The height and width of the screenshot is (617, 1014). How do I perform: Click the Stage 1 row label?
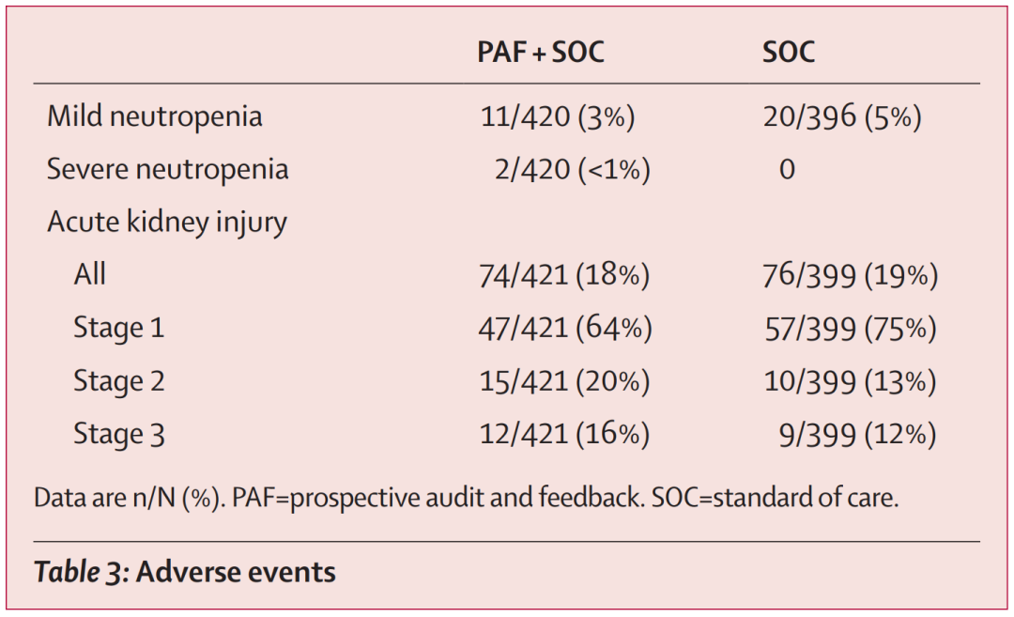[x=118, y=328]
